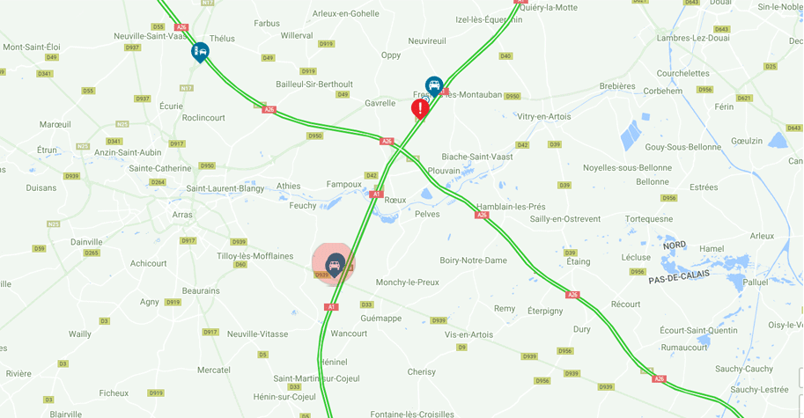Image resolution: width=804 pixels, height=418 pixels.
Task: Open the blue car marker near Fresnes-lès-Montauban
Action: [x=434, y=86]
